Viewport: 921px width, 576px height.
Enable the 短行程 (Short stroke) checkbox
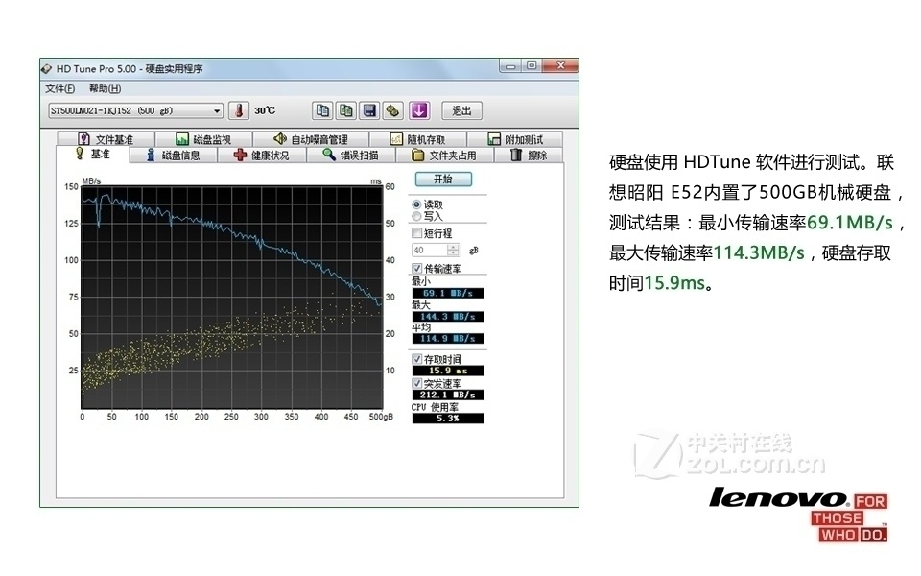click(416, 233)
